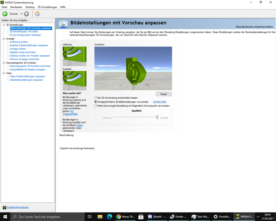Enable 'Fortgeschrittene 3D-Bildeinstellungen verwenden'
This screenshot has width=276, height=221.
(x=96, y=101)
